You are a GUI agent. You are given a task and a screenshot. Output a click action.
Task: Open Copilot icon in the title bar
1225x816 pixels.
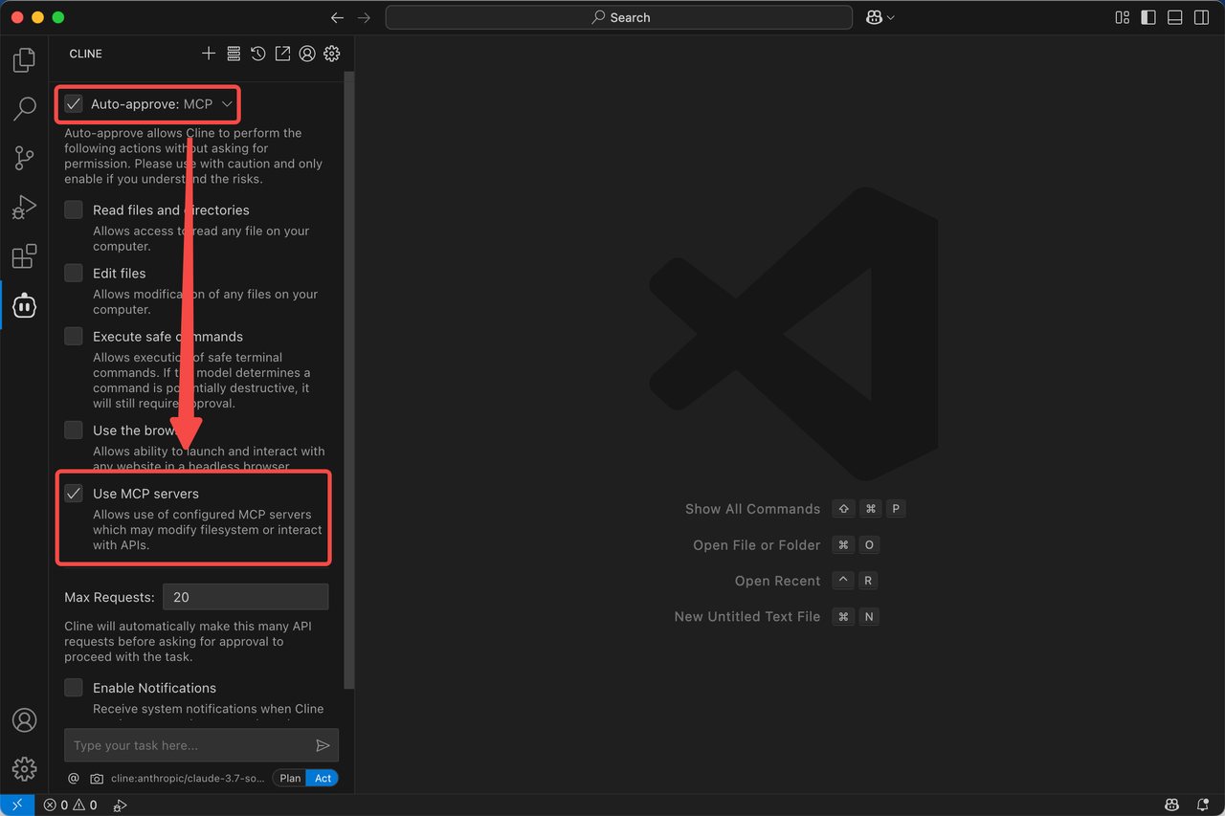(874, 17)
